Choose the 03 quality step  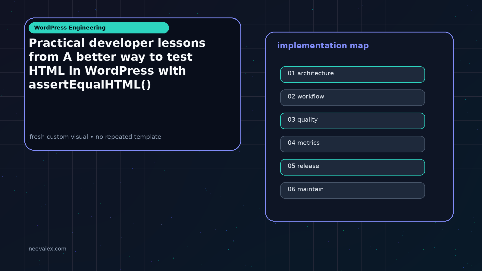352,121
